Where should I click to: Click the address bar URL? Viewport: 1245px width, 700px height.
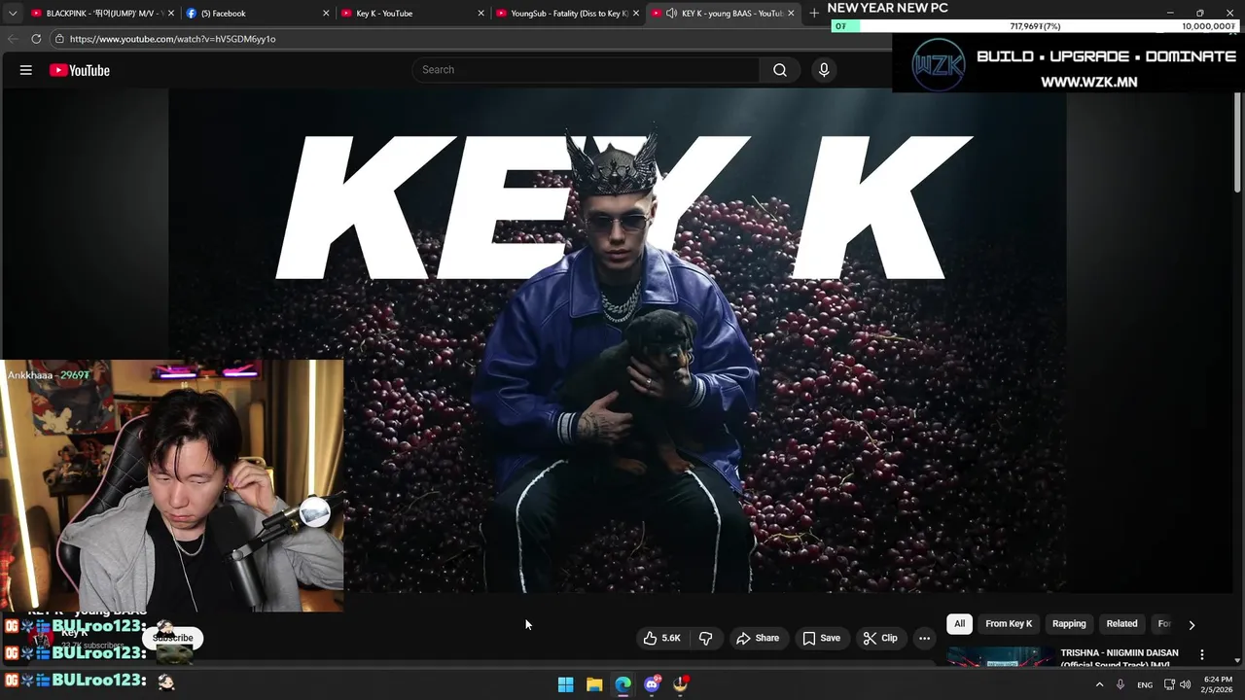172,39
